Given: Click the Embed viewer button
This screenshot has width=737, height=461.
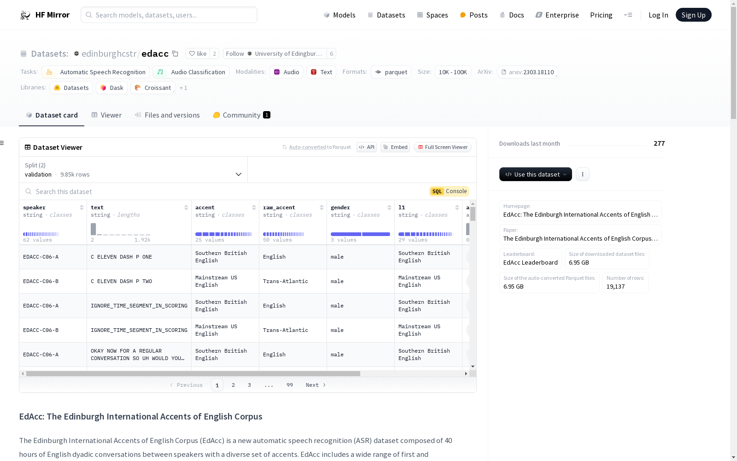Looking at the screenshot, I should point(395,147).
